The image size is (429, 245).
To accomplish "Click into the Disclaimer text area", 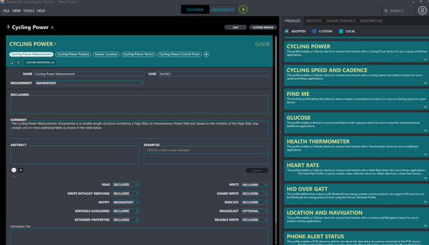I will click(x=139, y=104).
